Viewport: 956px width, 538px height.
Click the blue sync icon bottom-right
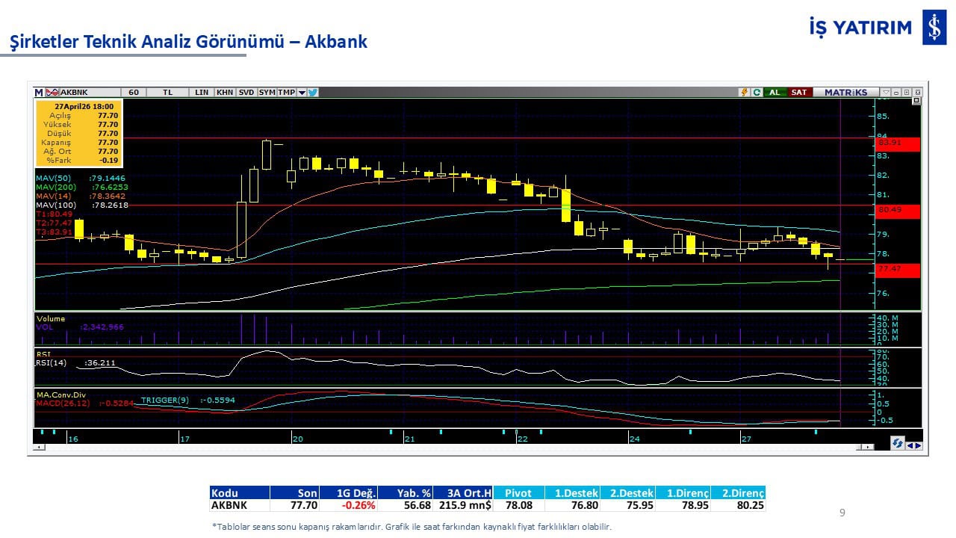[897, 444]
